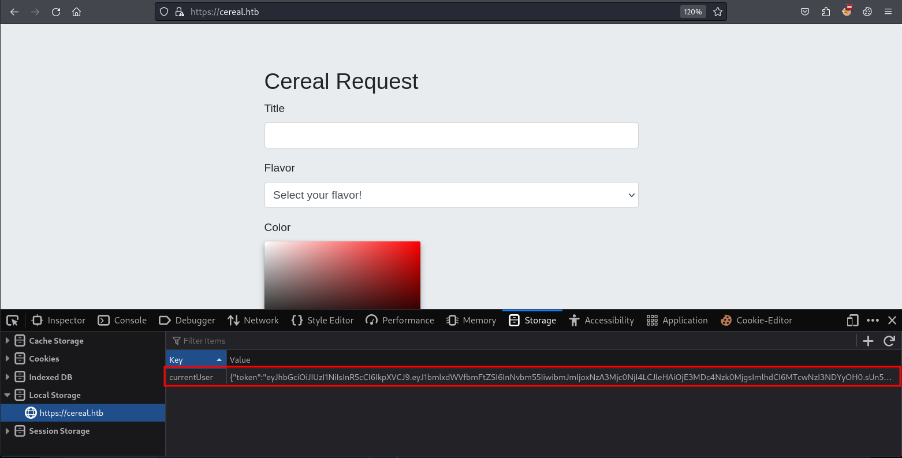Select https://cereal.htb under Local Storage
This screenshot has width=902, height=458.
(x=71, y=413)
